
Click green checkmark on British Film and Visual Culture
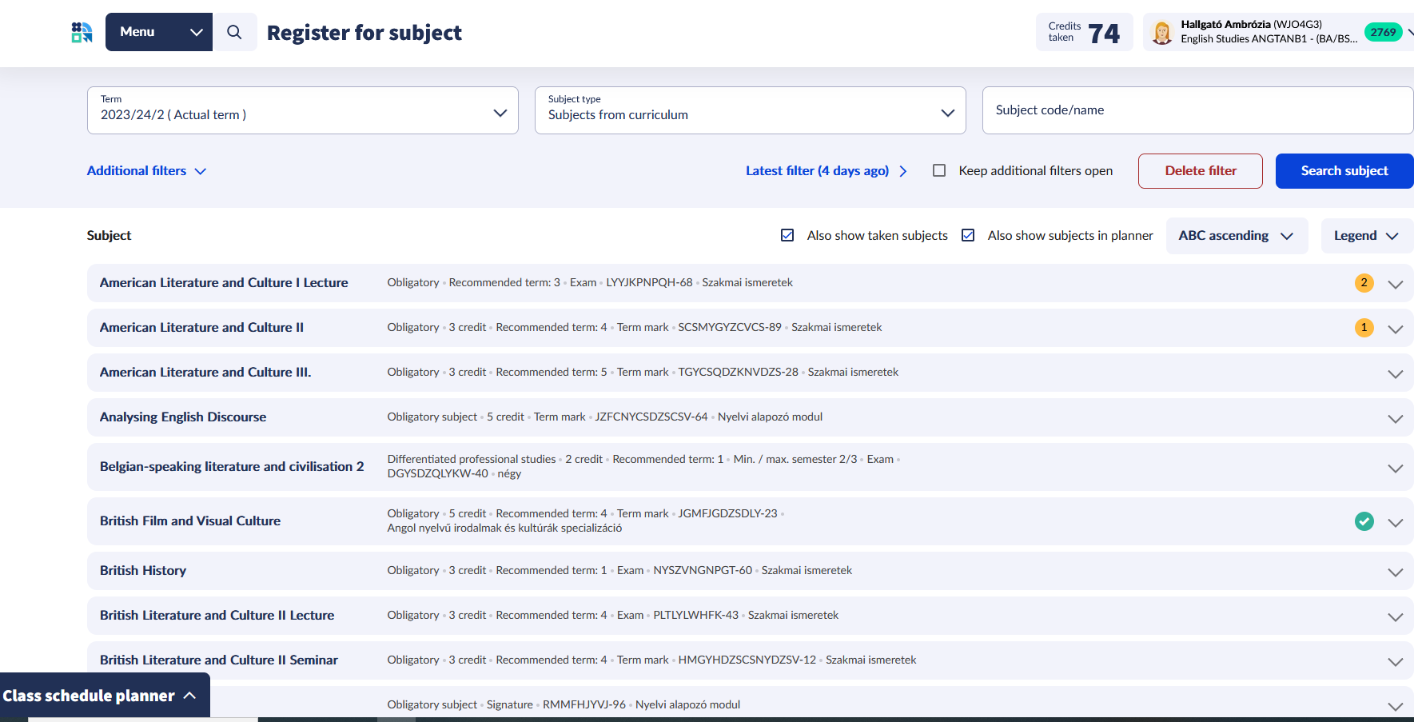1364,521
